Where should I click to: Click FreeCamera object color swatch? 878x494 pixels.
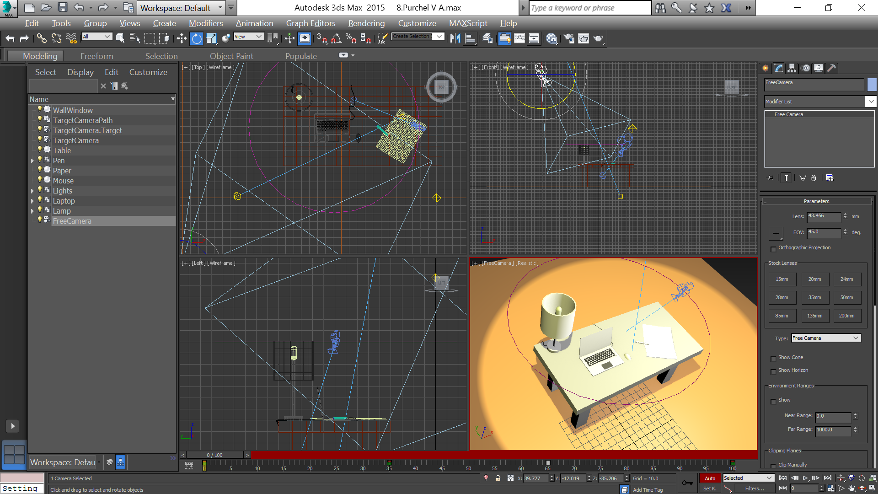[872, 84]
